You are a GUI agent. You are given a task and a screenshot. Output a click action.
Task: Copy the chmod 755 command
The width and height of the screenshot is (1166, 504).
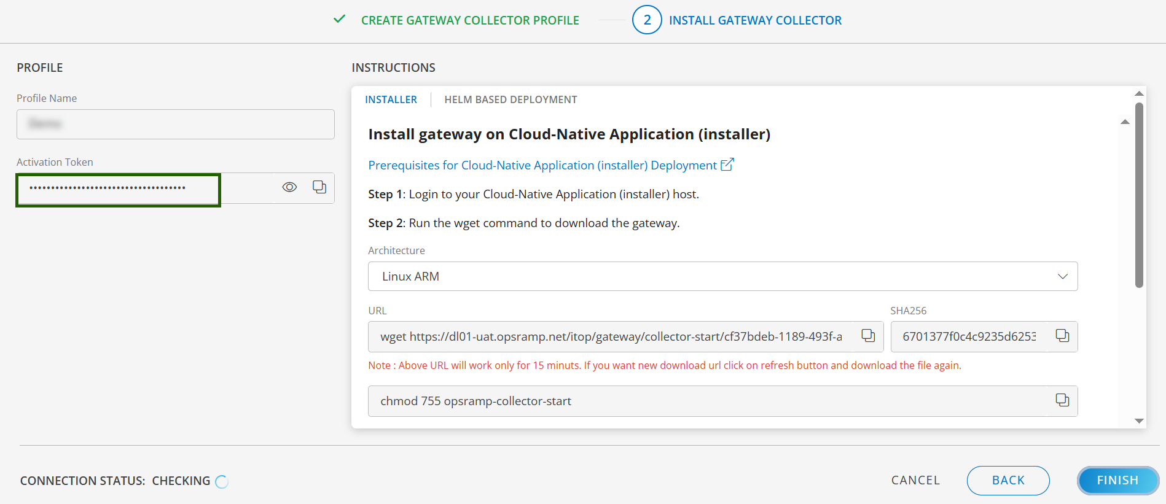coord(1062,400)
